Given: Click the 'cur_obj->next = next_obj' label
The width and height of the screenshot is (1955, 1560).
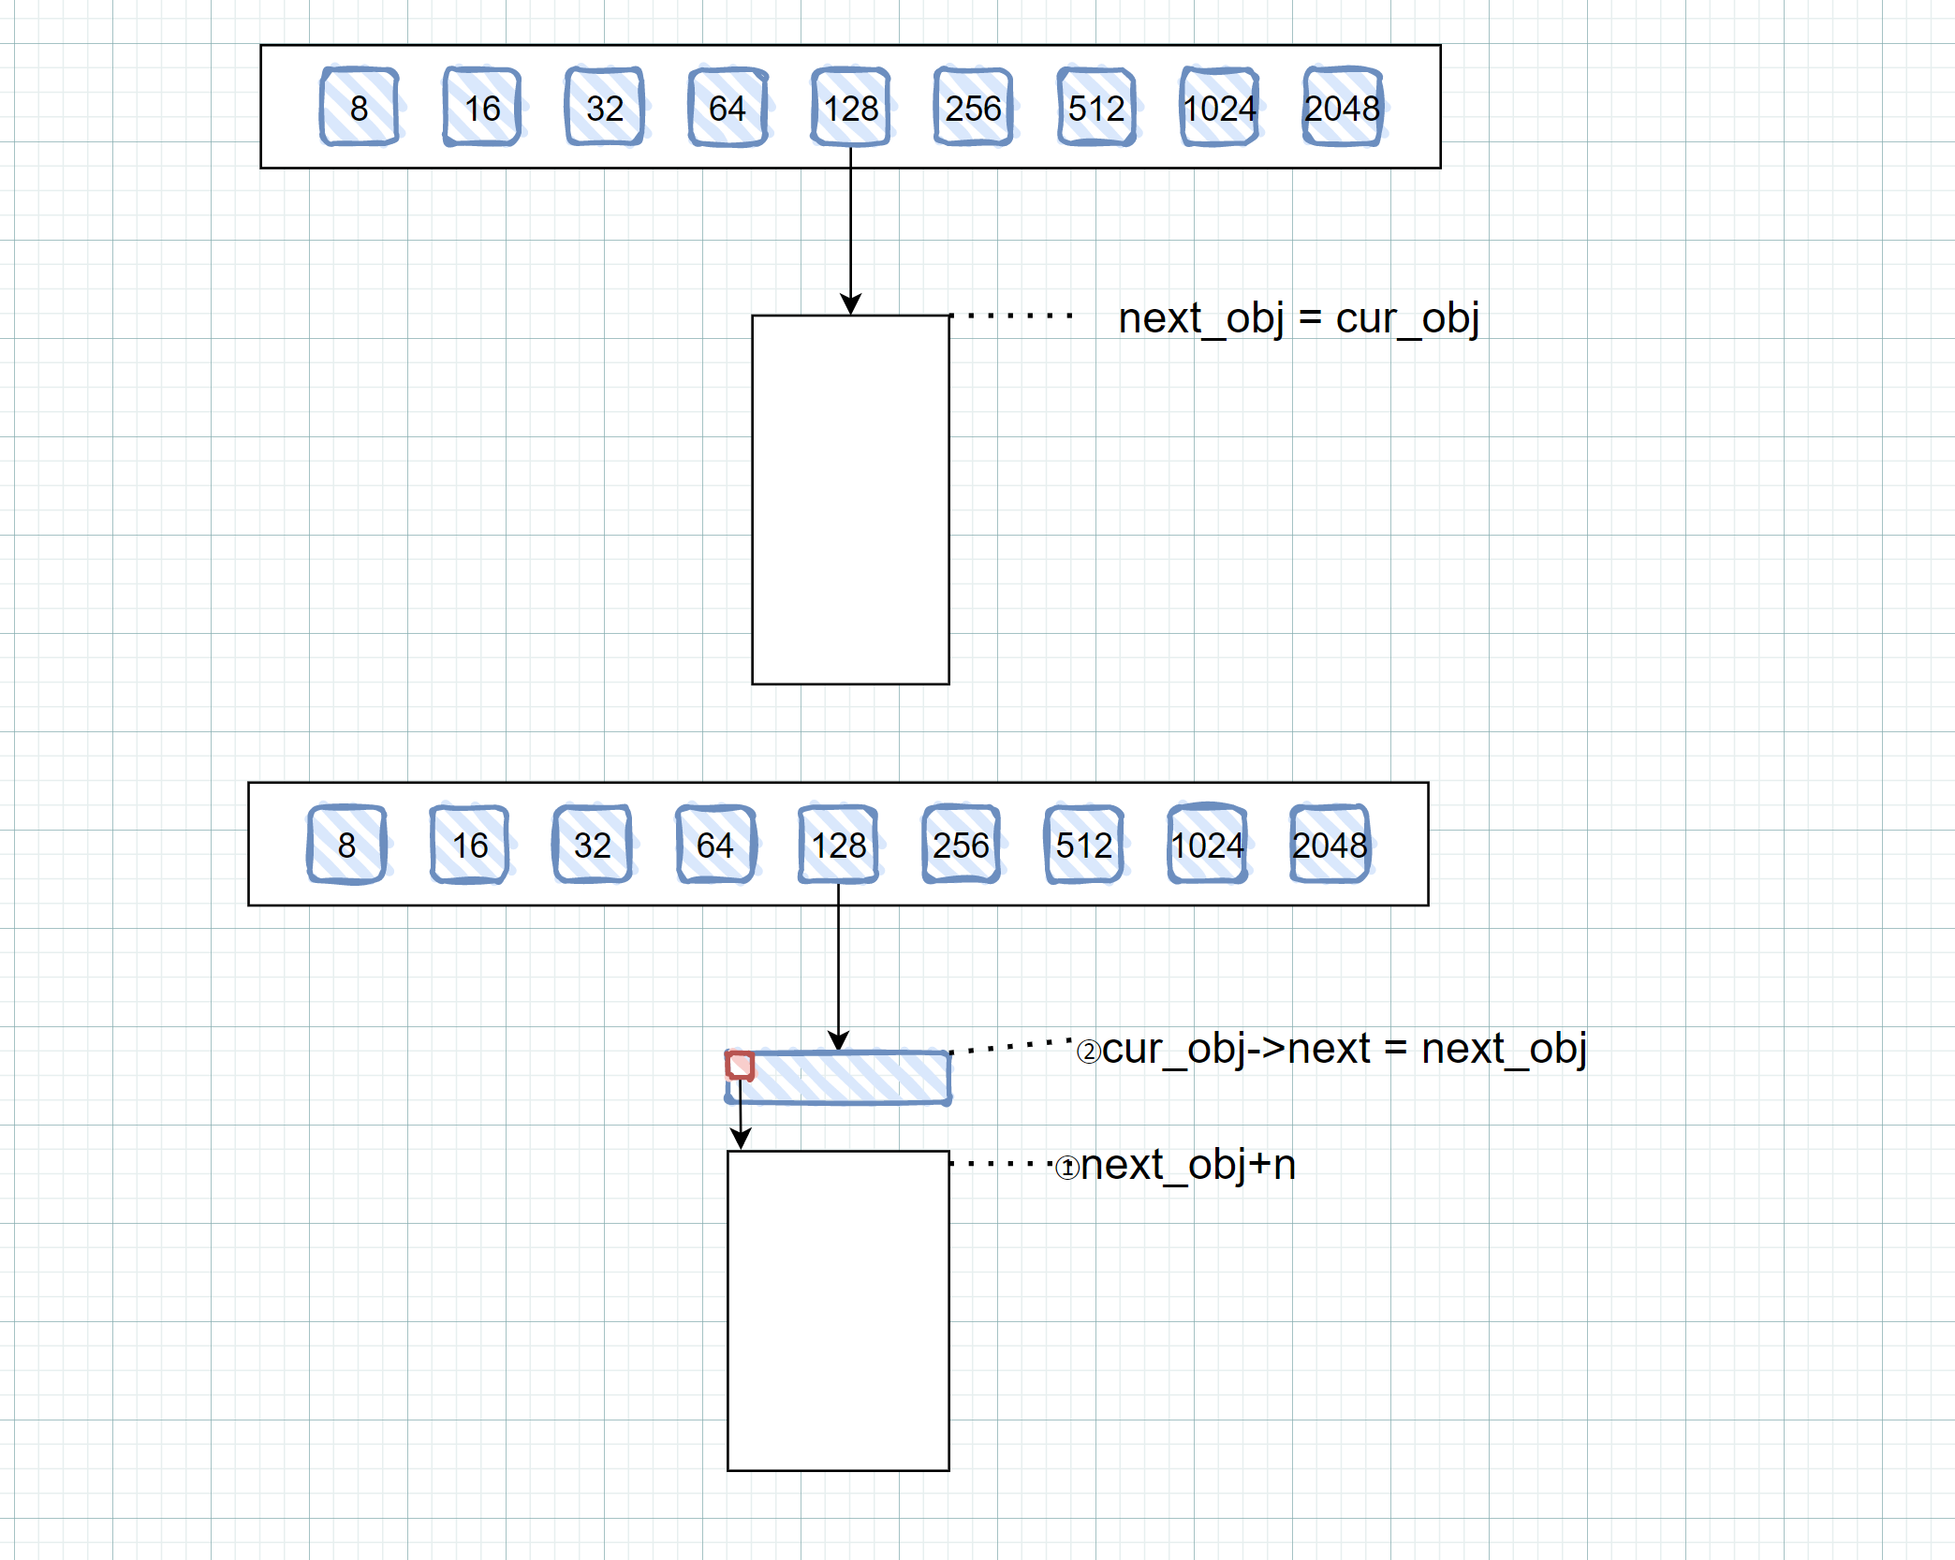Looking at the screenshot, I should coord(1339,1049).
